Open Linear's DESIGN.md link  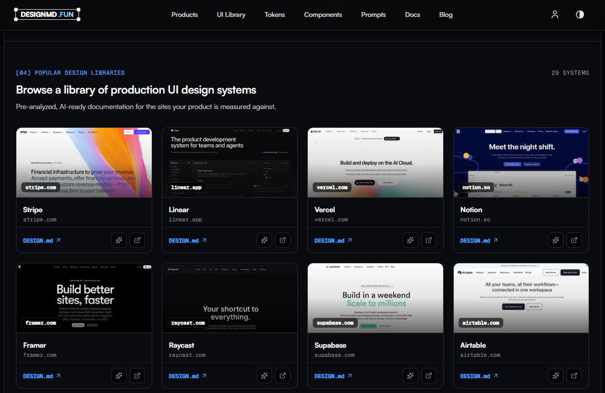(188, 241)
